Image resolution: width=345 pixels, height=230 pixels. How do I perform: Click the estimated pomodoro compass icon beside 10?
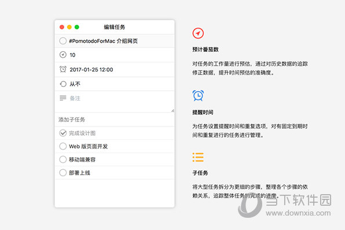point(63,54)
